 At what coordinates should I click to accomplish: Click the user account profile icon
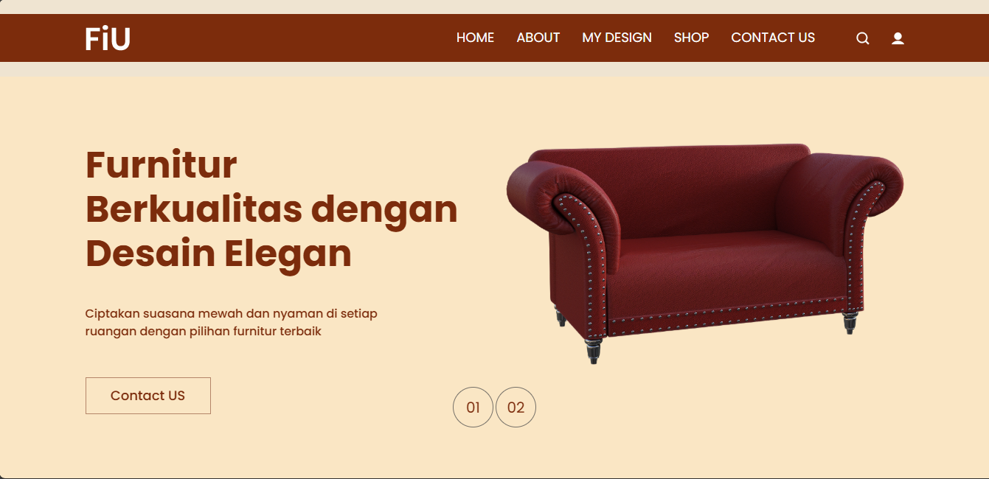898,38
